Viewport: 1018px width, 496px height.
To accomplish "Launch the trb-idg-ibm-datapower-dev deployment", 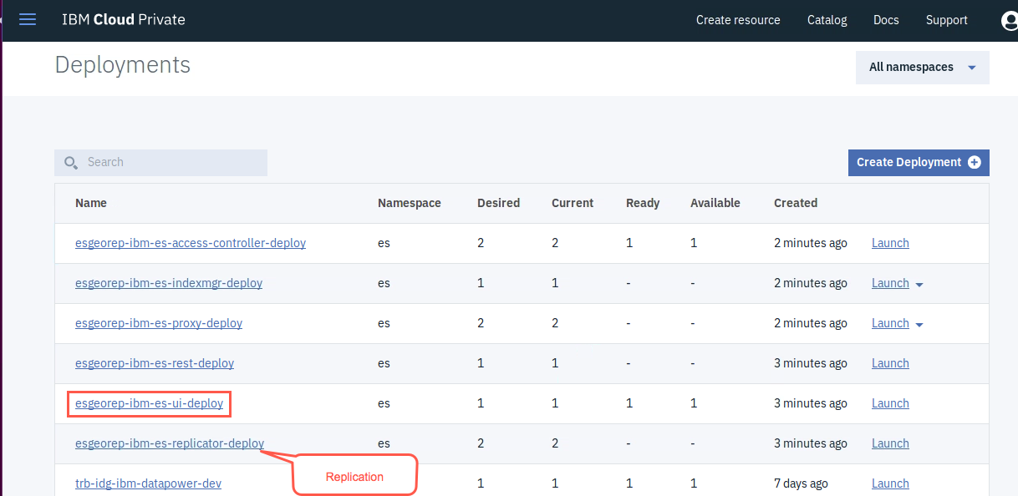I will (890, 483).
